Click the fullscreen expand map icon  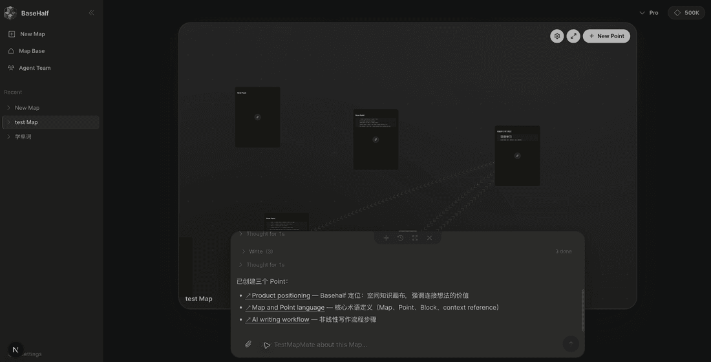(x=573, y=36)
